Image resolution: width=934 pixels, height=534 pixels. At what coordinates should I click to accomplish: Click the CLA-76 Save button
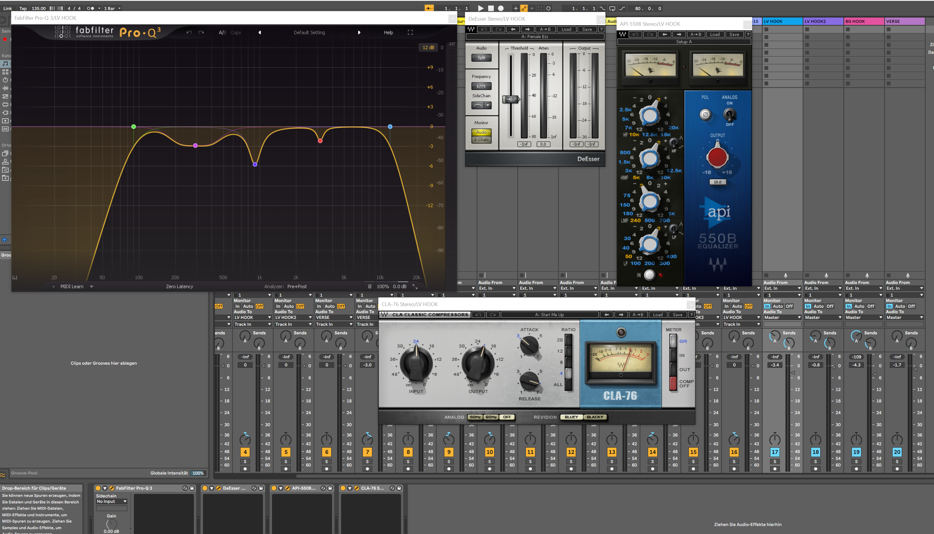[x=677, y=315]
